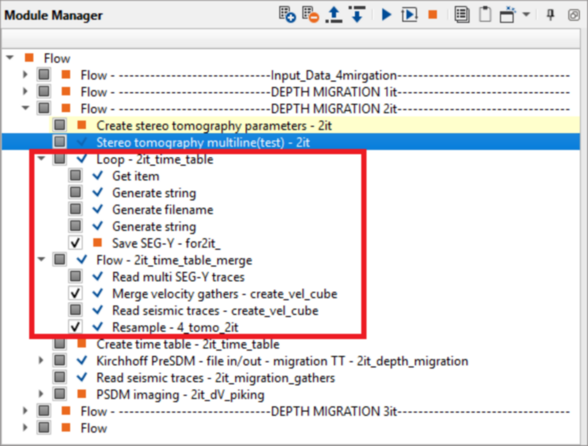
Task: Expand the DEPTH MIGRATION 1it flow
Action: (x=25, y=92)
